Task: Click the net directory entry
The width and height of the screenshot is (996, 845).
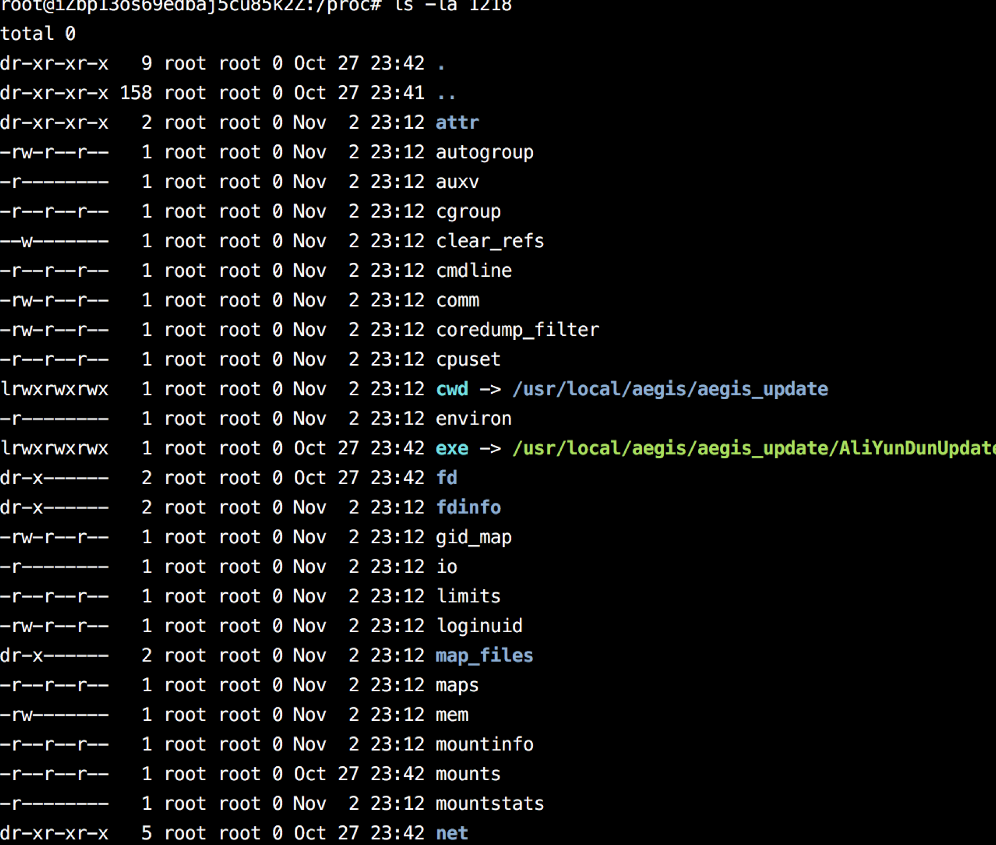Action: (x=452, y=833)
